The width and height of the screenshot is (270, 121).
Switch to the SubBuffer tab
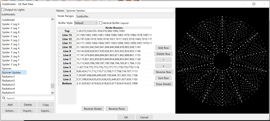click(x=82, y=16)
